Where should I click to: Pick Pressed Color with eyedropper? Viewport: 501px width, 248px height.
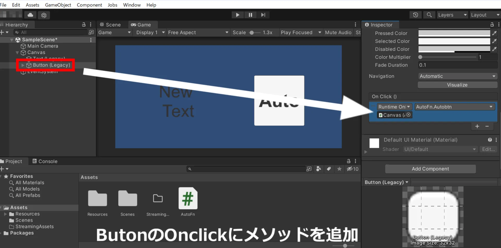494,33
